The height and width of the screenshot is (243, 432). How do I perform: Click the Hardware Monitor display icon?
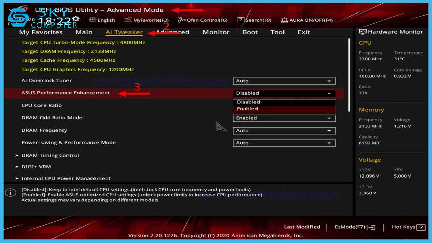362,32
